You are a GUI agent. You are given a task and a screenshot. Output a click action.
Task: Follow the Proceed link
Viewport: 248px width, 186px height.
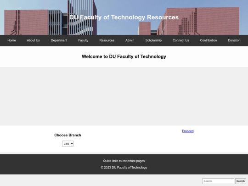click(x=188, y=131)
